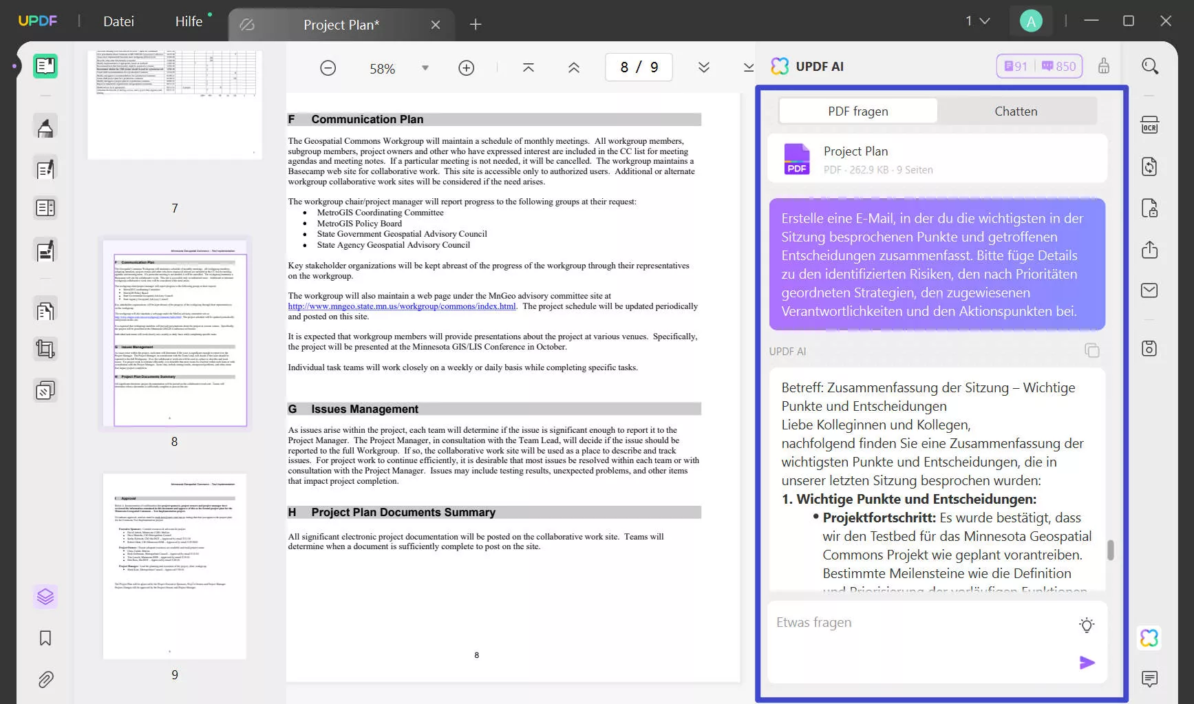
Task: Jump forward with the double-chevron page control
Action: (x=704, y=67)
